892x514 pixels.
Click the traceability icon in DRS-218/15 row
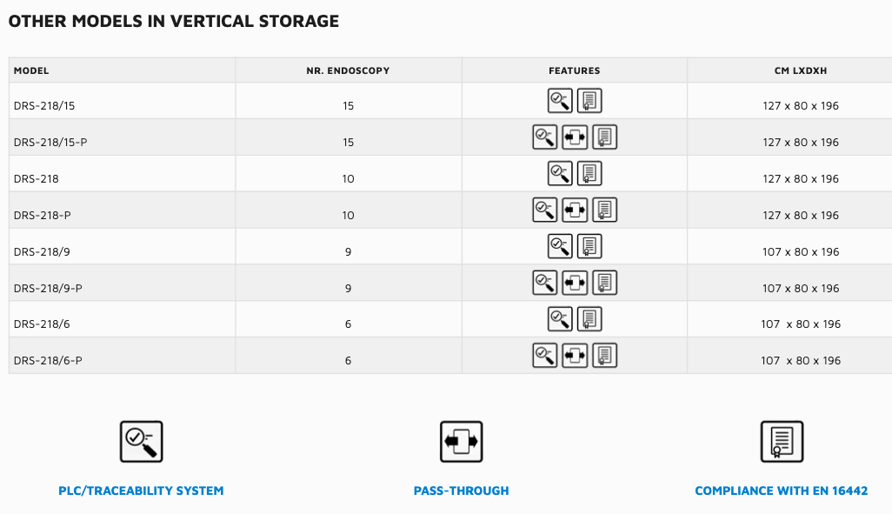560,101
